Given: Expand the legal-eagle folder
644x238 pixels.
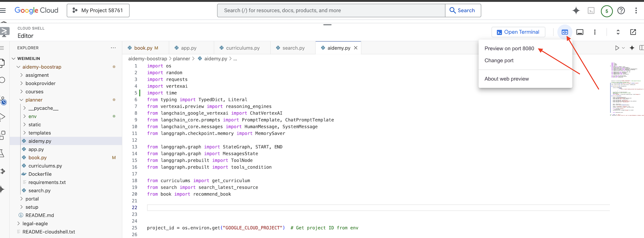Looking at the screenshot, I should (35, 224).
